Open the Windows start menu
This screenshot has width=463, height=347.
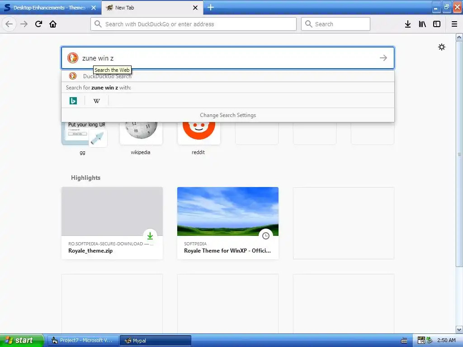click(x=21, y=340)
